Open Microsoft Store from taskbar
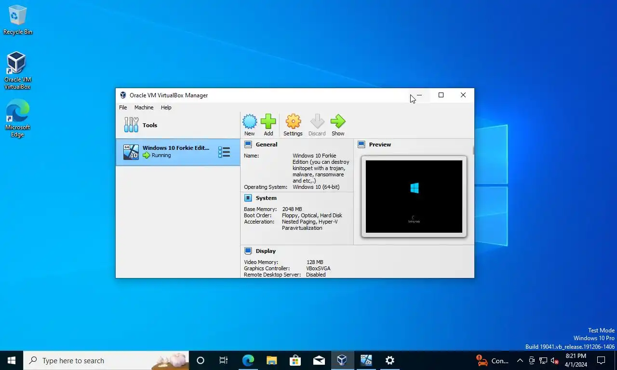Image resolution: width=617 pixels, height=370 pixels. [295, 360]
